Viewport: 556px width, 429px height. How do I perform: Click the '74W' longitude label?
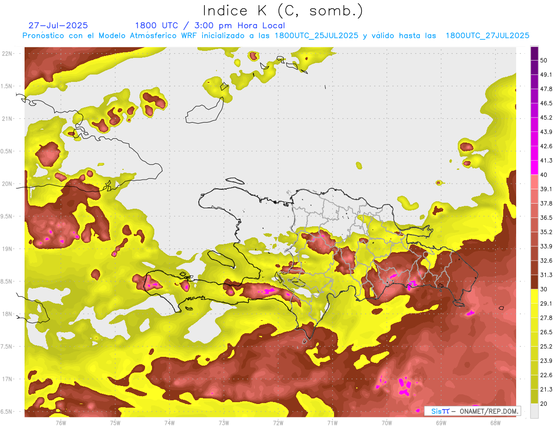click(169, 423)
